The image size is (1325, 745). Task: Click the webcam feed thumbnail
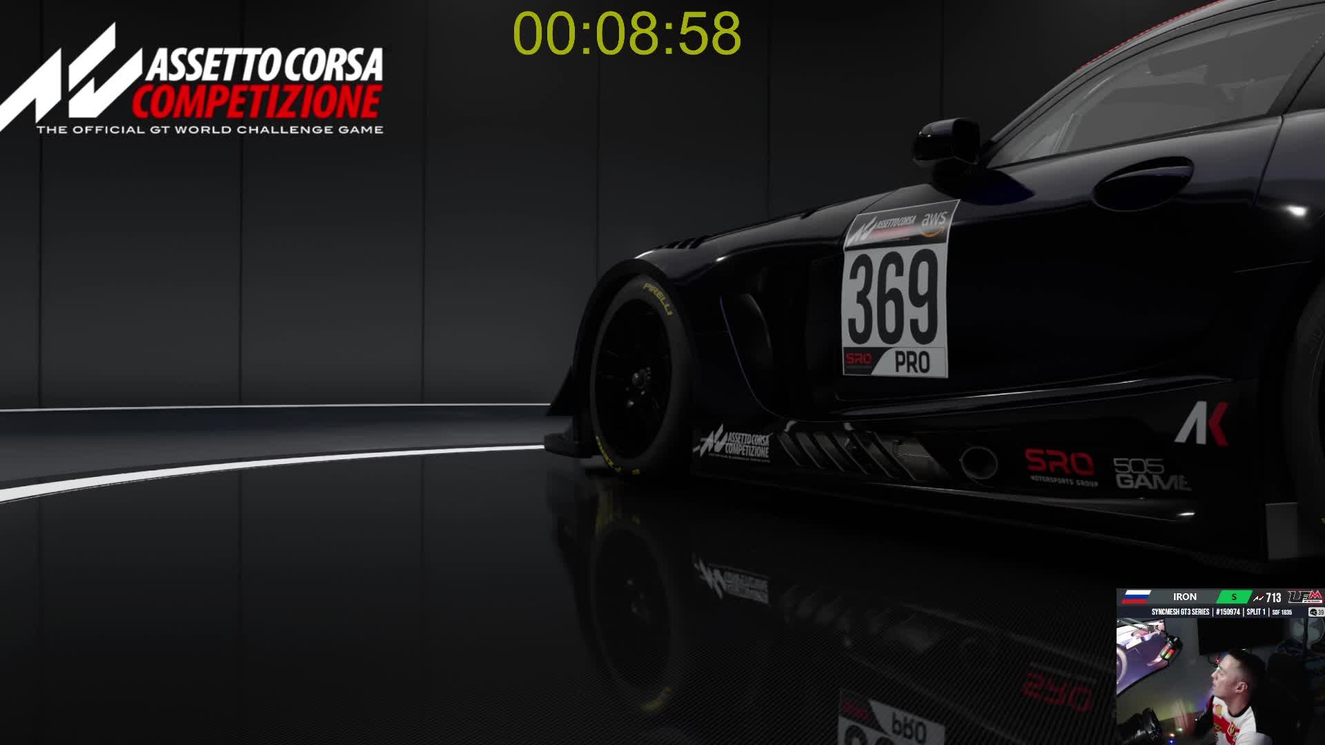[1219, 681]
